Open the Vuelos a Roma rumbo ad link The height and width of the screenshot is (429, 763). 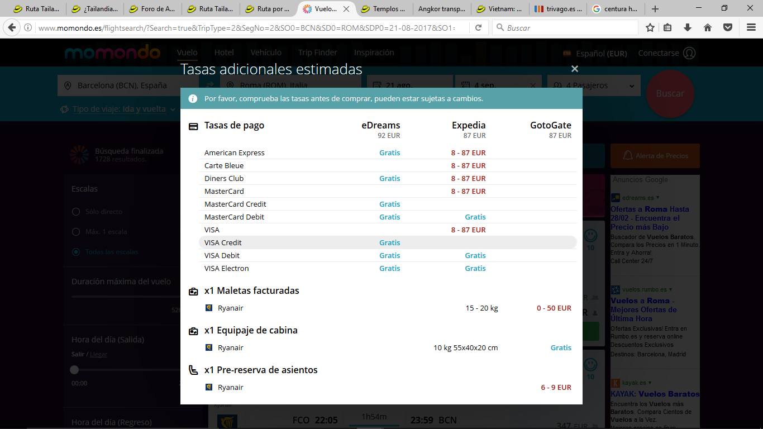pyautogui.click(x=643, y=309)
